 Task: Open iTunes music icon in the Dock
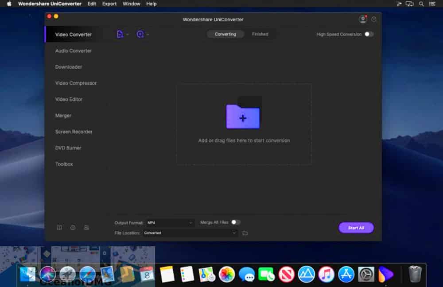point(326,274)
